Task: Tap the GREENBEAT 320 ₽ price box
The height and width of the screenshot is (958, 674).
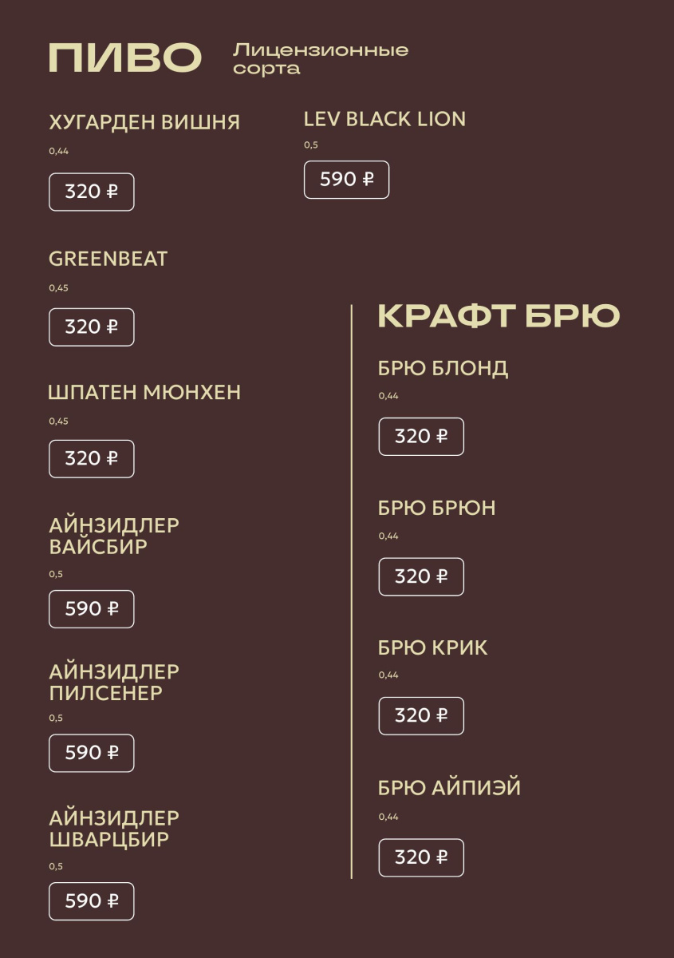Action: coord(92,327)
